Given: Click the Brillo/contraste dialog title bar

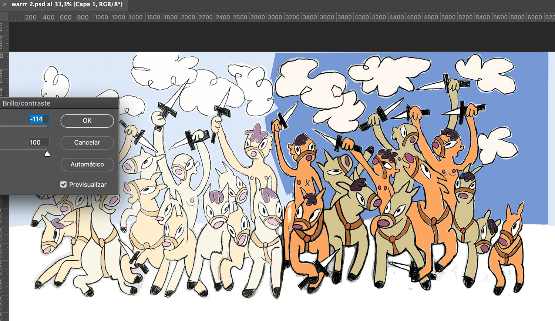Looking at the screenshot, I should coord(59,103).
